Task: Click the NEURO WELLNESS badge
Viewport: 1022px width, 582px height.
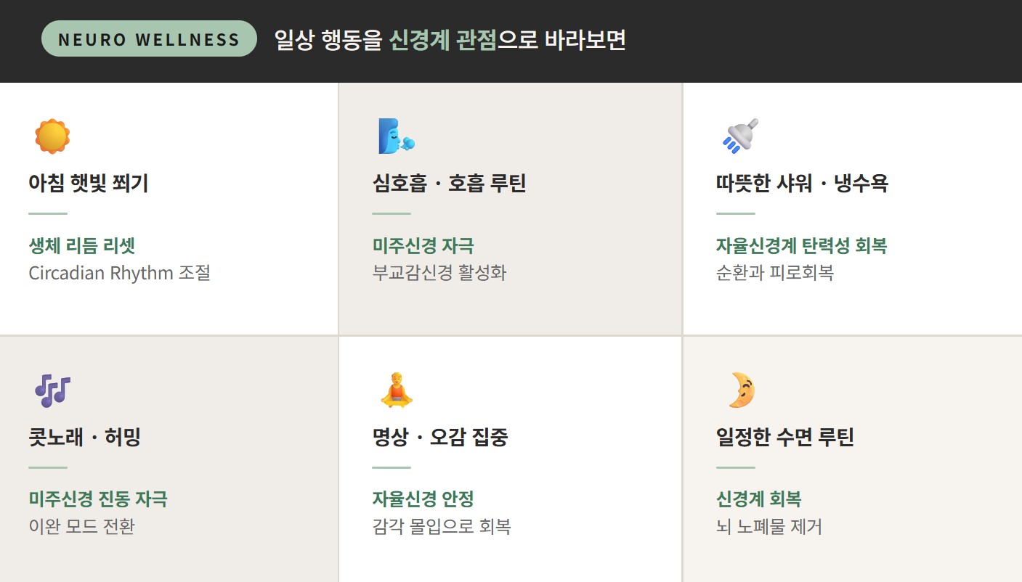Action: 149,39
